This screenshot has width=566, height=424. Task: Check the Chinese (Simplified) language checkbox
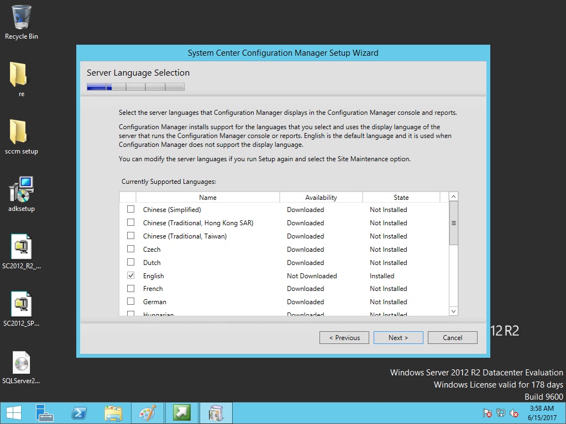tap(131, 209)
